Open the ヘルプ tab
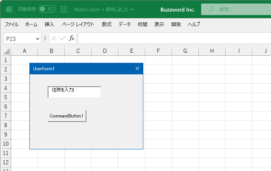 [x=194, y=24]
